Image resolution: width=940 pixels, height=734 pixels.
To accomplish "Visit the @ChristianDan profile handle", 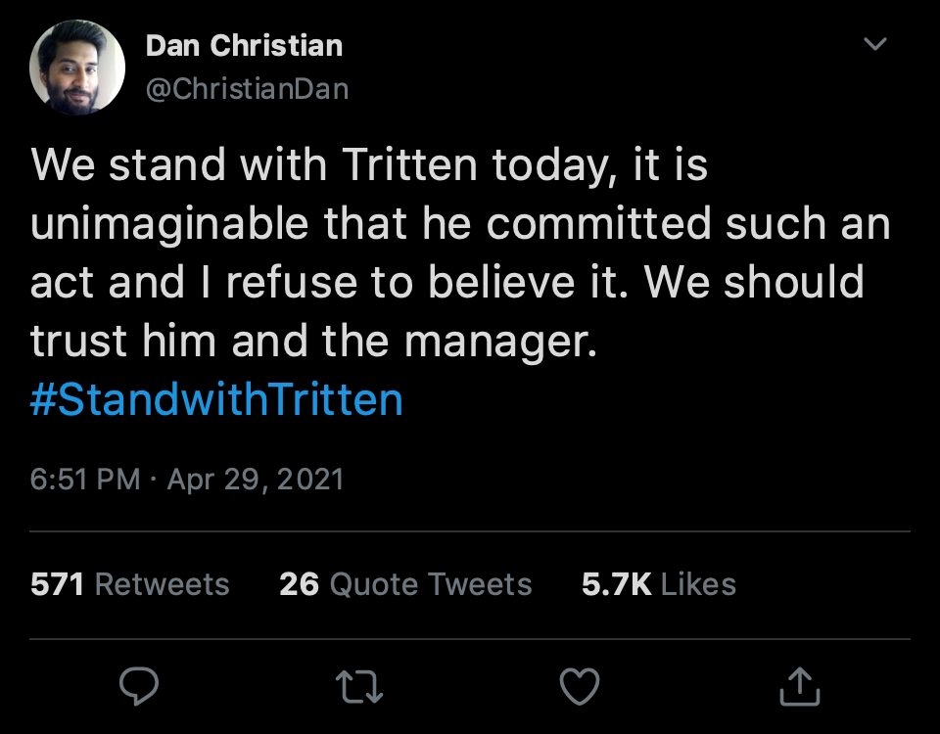I will [248, 88].
